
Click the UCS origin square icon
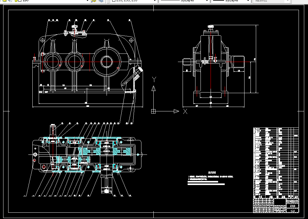[153, 111]
